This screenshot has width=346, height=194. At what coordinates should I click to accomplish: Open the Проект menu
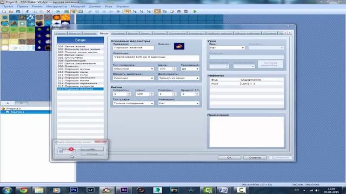point(8,6)
